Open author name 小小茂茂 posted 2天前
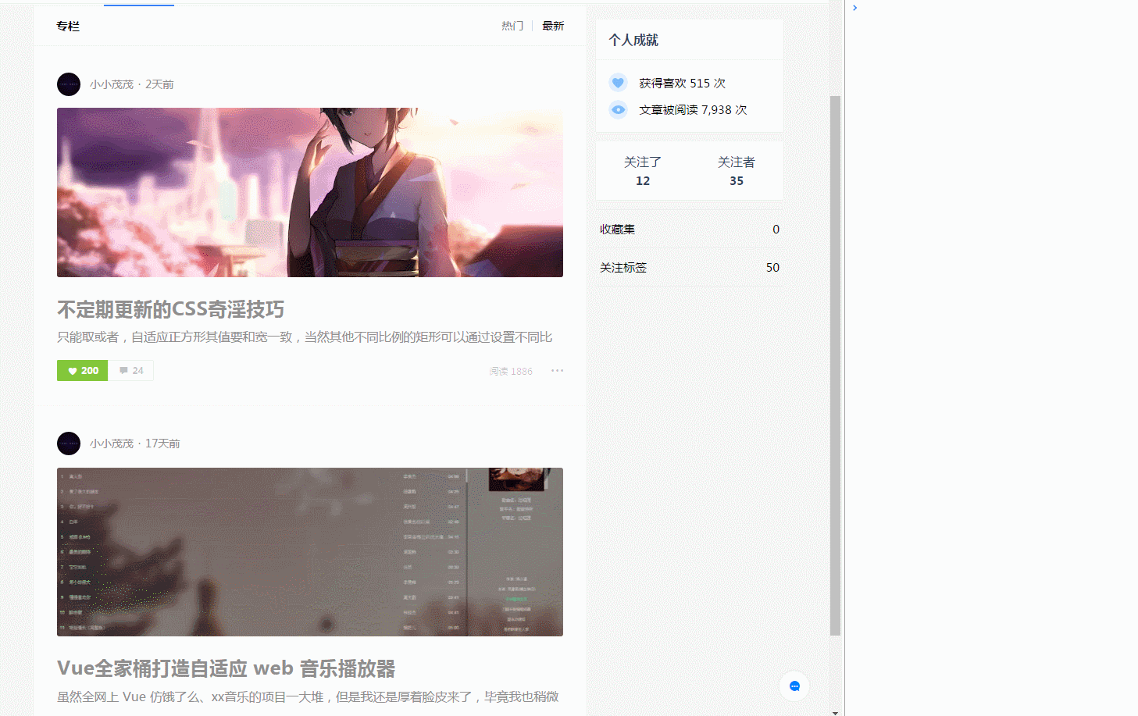 (112, 84)
